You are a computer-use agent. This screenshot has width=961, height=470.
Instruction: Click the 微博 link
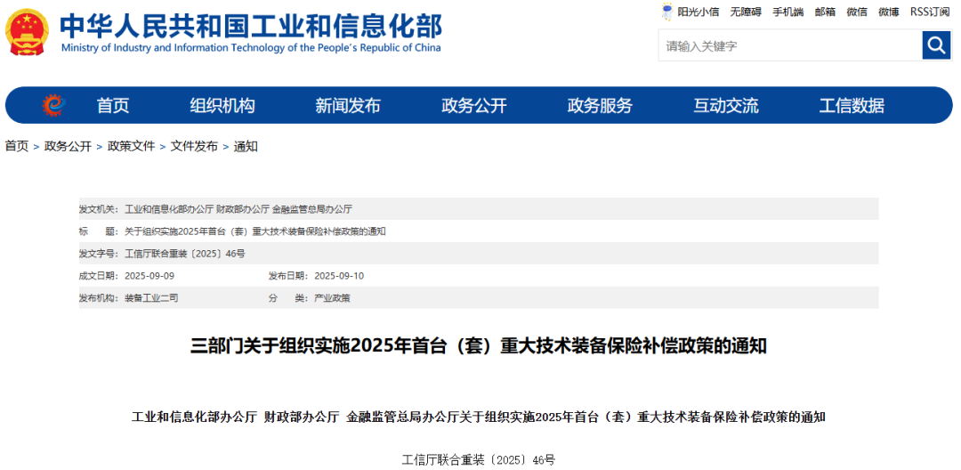click(x=889, y=12)
